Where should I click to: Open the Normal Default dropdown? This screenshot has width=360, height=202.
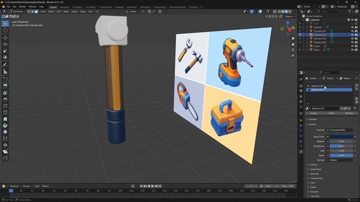tap(340, 160)
